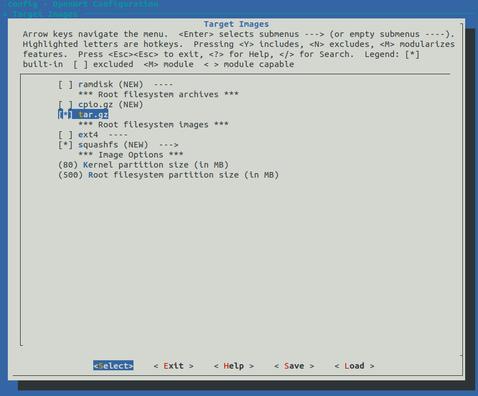This screenshot has height=396, width=478.
Task: Toggle the cpio.gz (NEW) checkbox
Action: point(65,104)
